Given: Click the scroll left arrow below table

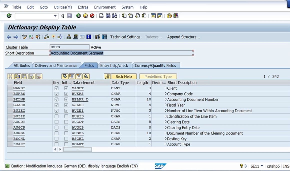Looking at the screenshot, I should 55,149.
